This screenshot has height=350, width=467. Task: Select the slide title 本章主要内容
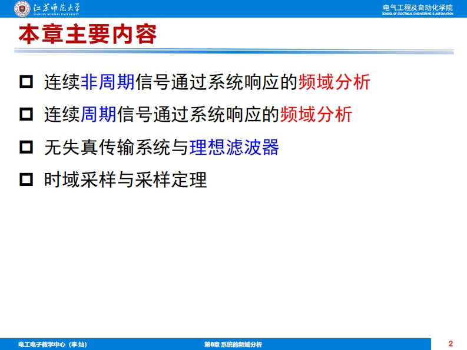click(x=87, y=35)
